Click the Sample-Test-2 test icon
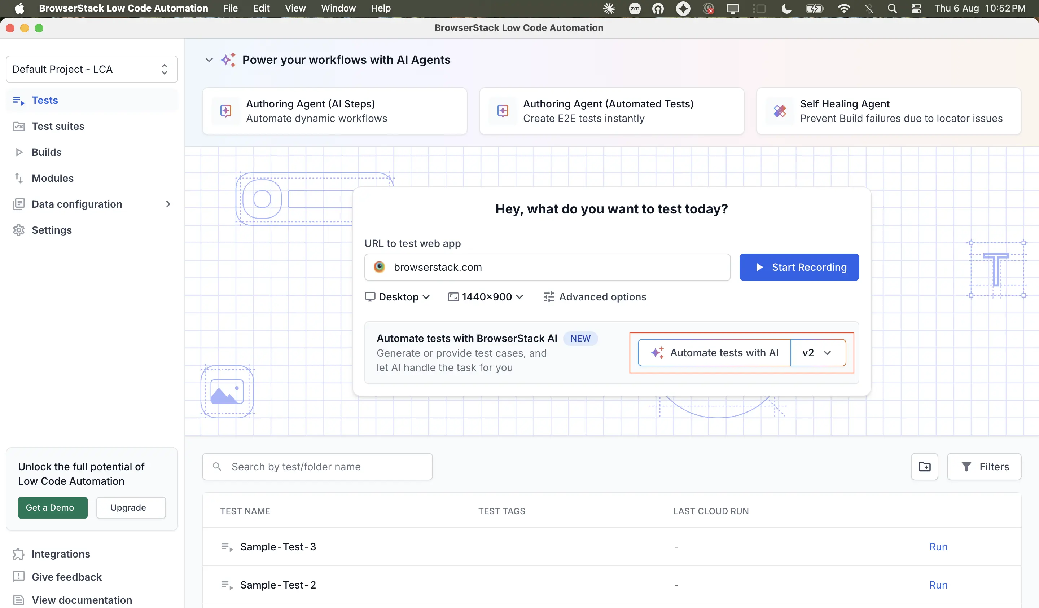The width and height of the screenshot is (1039, 608). coord(227,585)
